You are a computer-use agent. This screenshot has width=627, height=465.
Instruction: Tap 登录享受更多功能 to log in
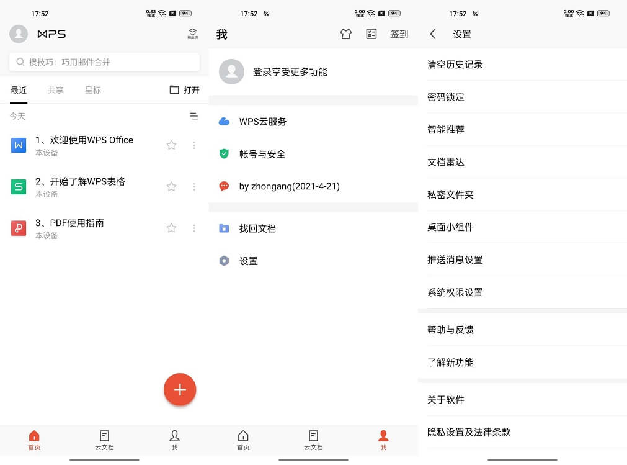tap(290, 72)
